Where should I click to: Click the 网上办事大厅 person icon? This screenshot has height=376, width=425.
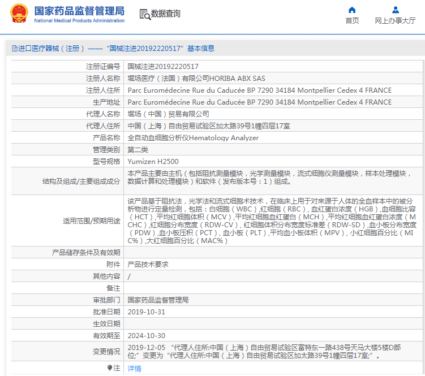[396, 10]
